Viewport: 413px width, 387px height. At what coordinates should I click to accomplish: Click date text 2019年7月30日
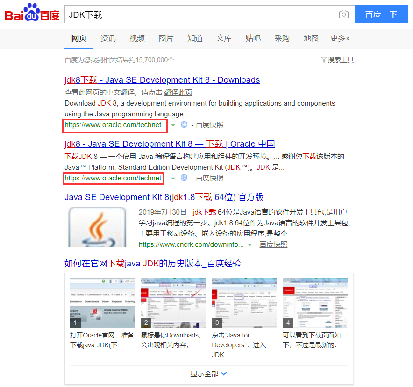pyautogui.click(x=163, y=212)
